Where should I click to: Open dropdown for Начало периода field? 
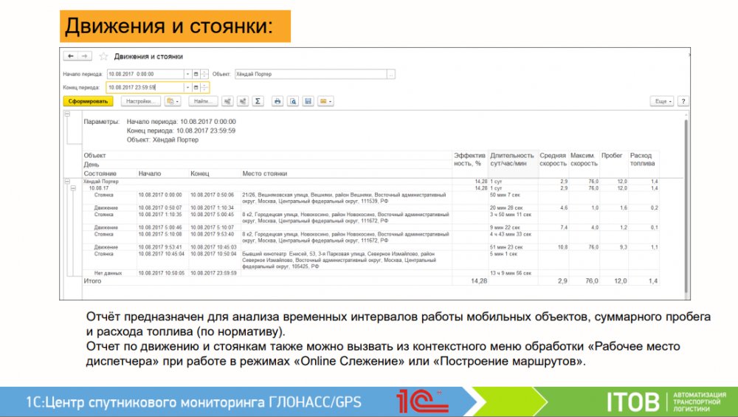coord(187,75)
